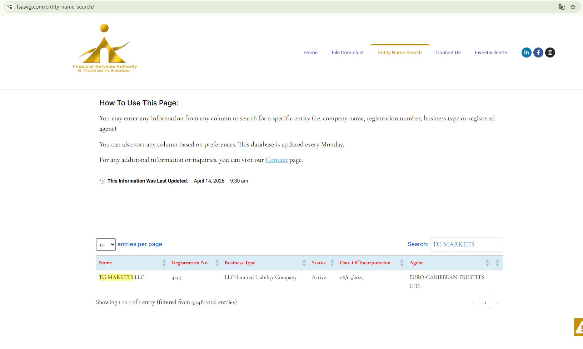583x349 pixels.
Task: Click the orange warning icon at bottom right
Action: coord(578,327)
